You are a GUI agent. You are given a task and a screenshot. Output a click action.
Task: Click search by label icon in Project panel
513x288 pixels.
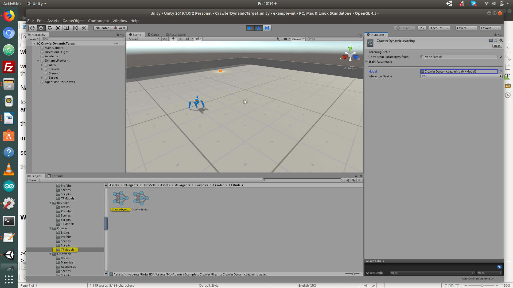click(353, 180)
